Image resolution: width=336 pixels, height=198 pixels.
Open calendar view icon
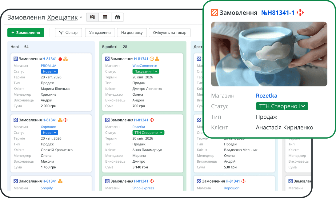click(118, 17)
